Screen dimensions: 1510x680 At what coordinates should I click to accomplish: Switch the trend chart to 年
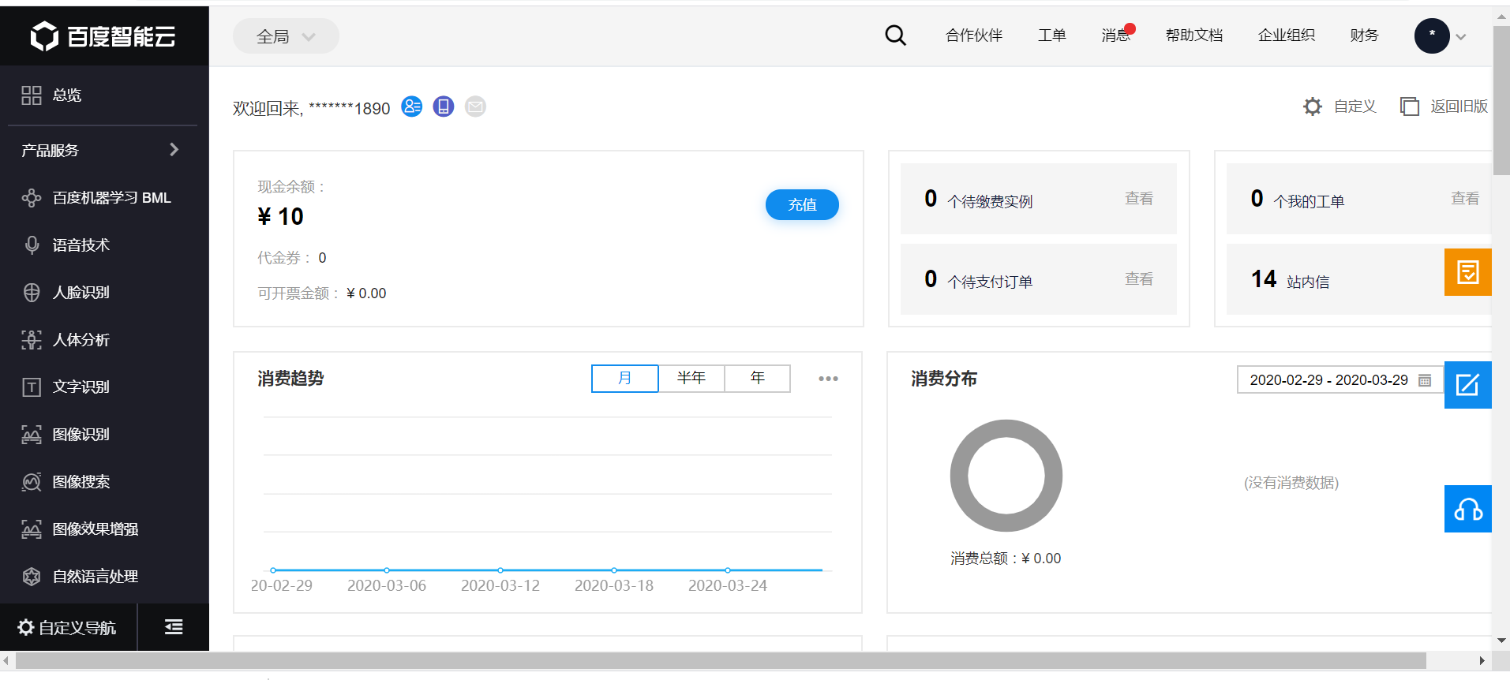point(758,379)
